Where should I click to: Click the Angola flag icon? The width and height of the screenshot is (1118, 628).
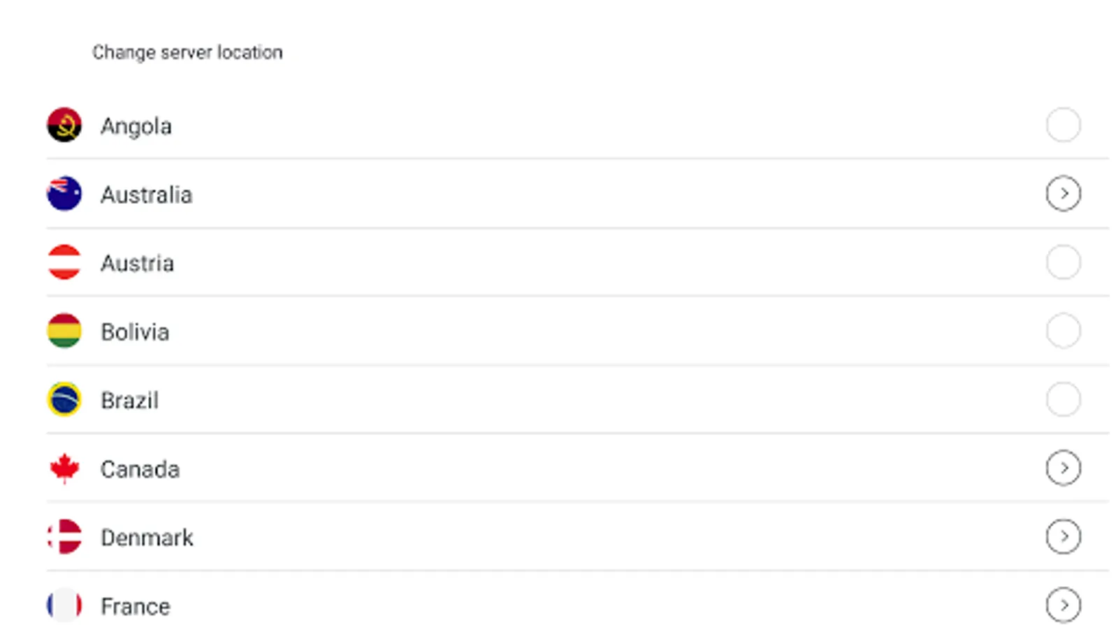point(64,126)
